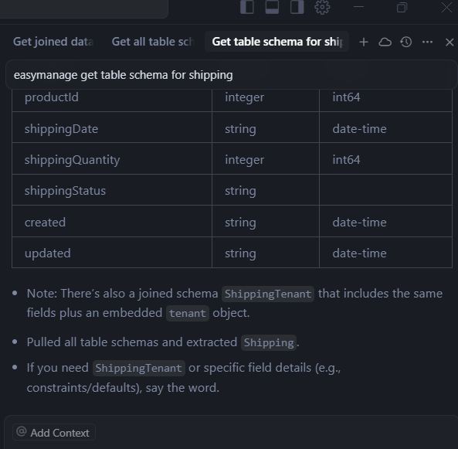This screenshot has height=449, width=458.
Task: Click the 'Add Context' button
Action: (x=54, y=432)
